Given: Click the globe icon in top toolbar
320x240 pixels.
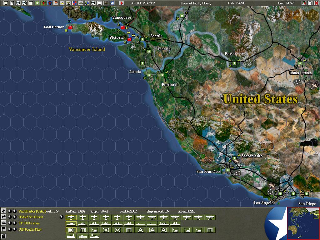Looking at the screenshot, I should click(87, 3).
